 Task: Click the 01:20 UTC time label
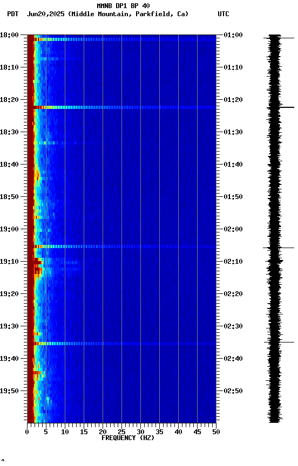click(x=233, y=100)
